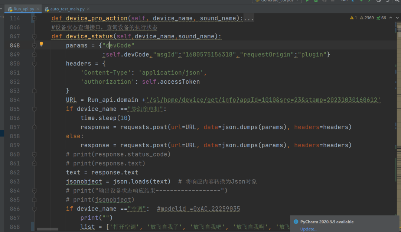Click line number 863 in the gutter
401x232 pixels.
15,181
